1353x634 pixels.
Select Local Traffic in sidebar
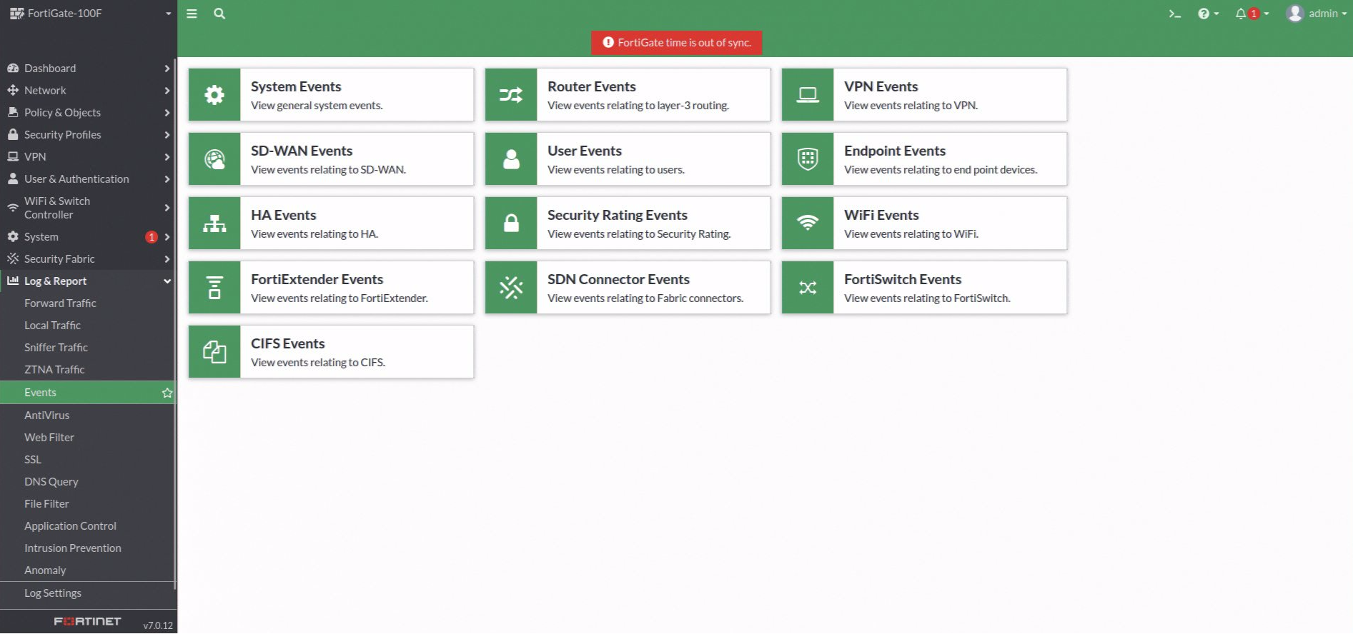[52, 326]
